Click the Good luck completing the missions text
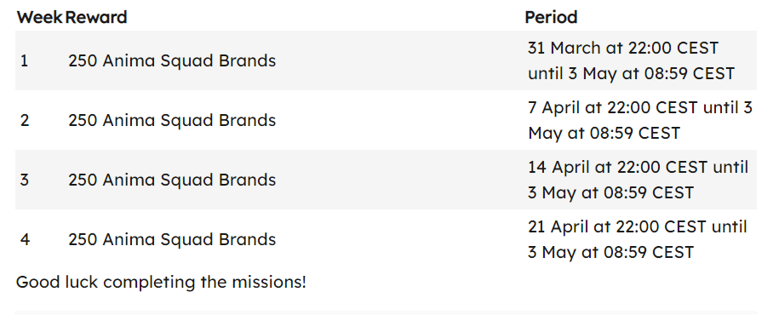 coord(161,283)
